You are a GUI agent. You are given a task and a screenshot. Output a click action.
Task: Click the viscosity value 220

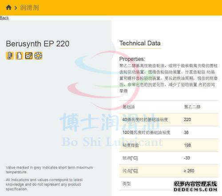click(187, 120)
